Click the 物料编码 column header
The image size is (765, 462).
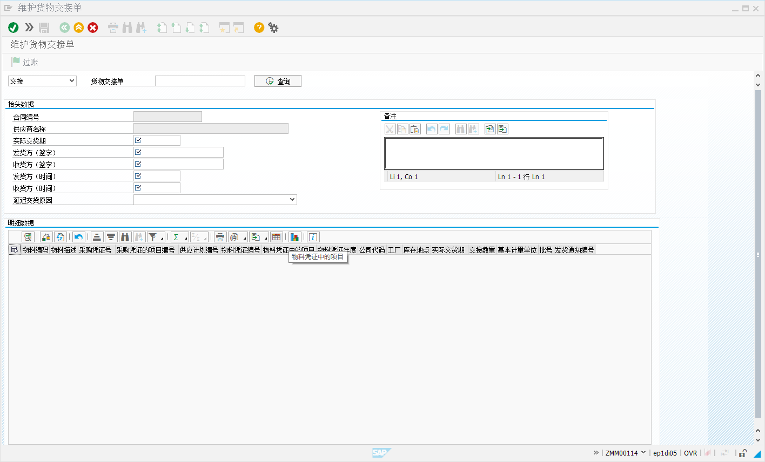(x=35, y=250)
